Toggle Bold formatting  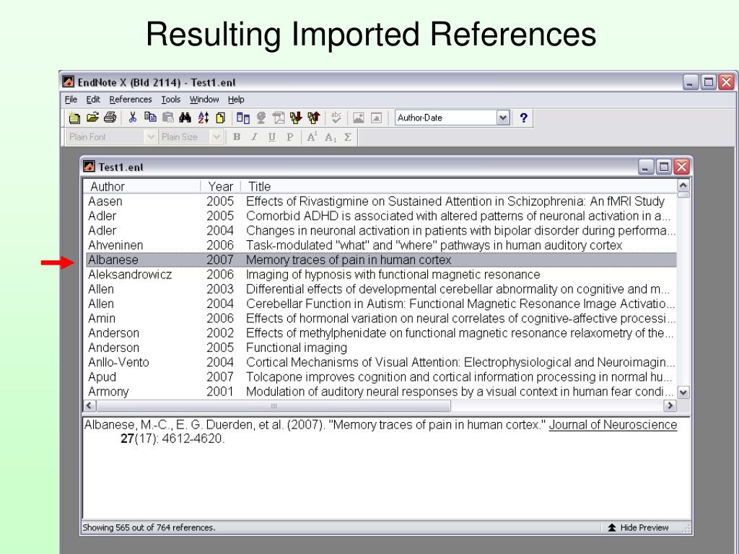237,137
